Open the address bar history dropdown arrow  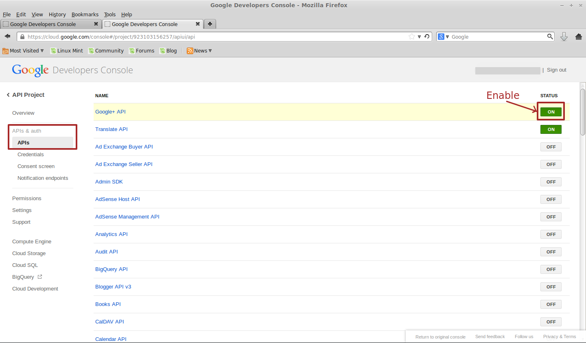coord(419,37)
